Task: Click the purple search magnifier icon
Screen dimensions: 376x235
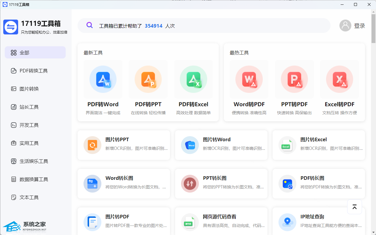Action: click(x=89, y=25)
